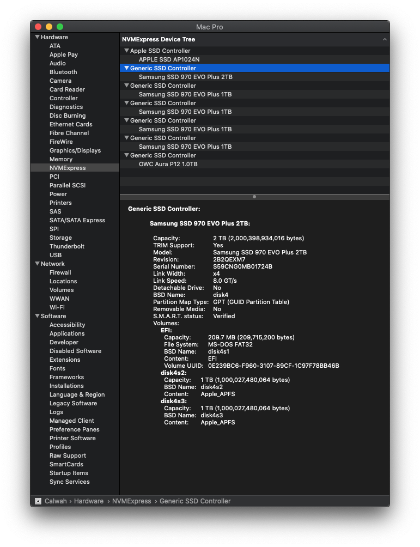
Task: Select Disc Burning in the sidebar
Action: [68, 116]
